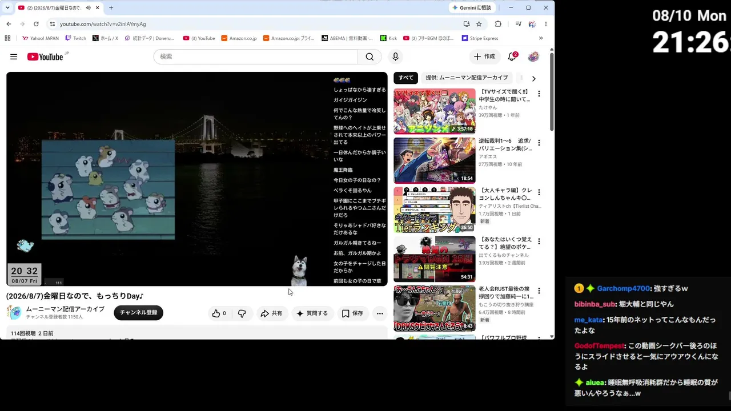The image size is (731, 411).
Task: Select the すべて filter chip
Action: point(406,78)
